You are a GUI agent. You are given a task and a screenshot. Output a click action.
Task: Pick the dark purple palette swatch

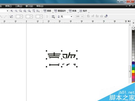click(x=133, y=63)
